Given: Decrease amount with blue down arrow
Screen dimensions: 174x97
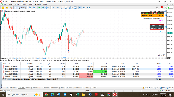Looking at the screenshot, I should (x=161, y=31).
